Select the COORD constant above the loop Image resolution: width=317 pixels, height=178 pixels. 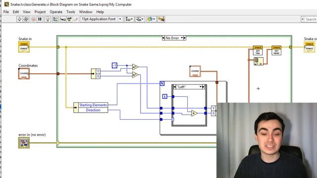click(x=195, y=71)
